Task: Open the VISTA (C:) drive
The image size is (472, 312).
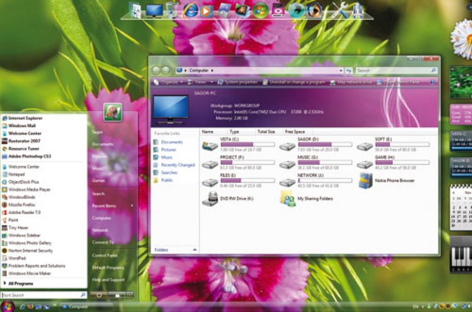Action: point(210,146)
